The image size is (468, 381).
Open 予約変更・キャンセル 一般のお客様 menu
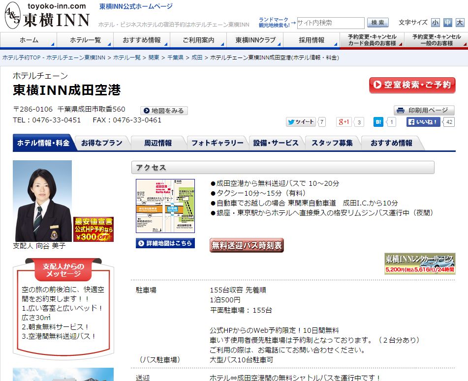tap(437, 40)
